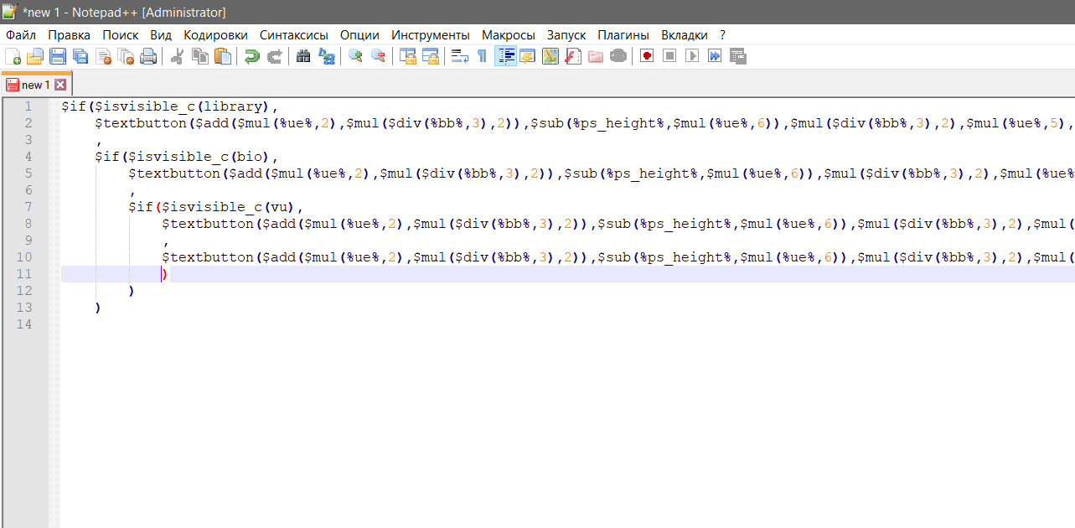The height and width of the screenshot is (528, 1075).
Task: Select the new 1 document tab
Action: coord(34,85)
